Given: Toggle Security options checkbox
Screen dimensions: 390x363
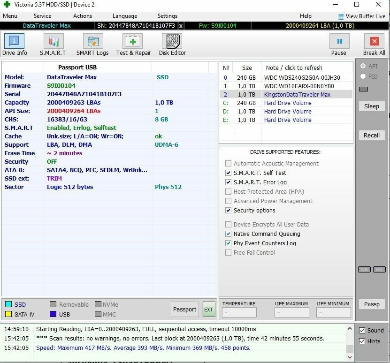Looking at the screenshot, I should [228, 210].
